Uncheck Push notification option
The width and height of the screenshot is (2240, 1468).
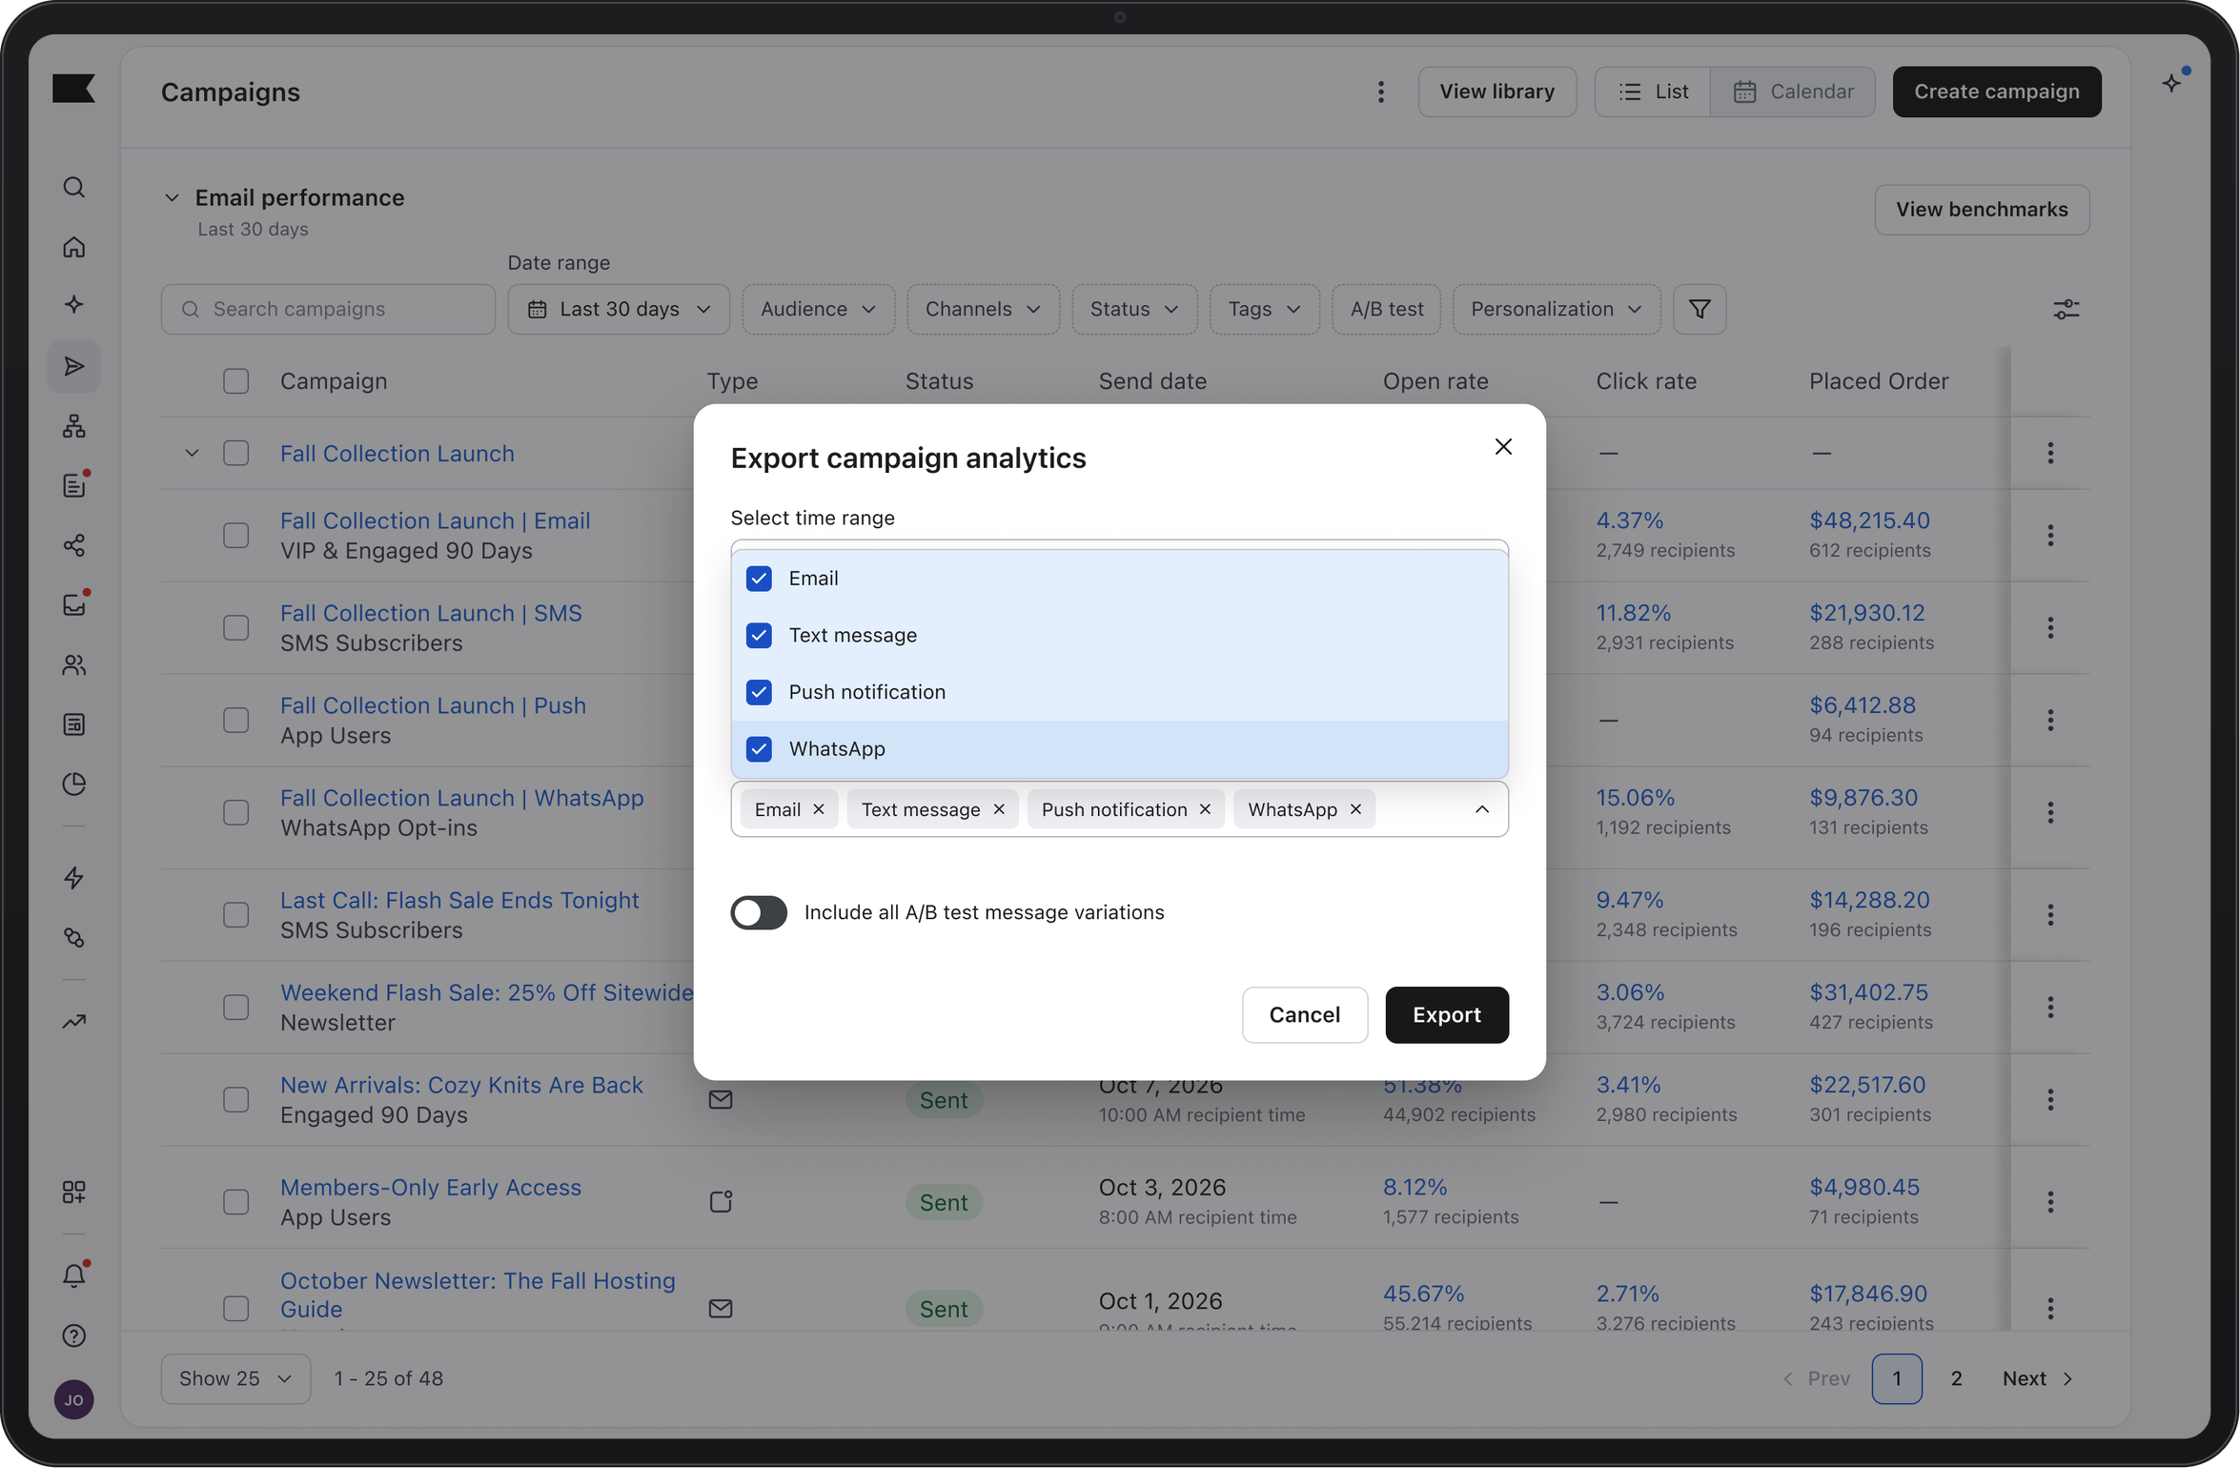[759, 692]
